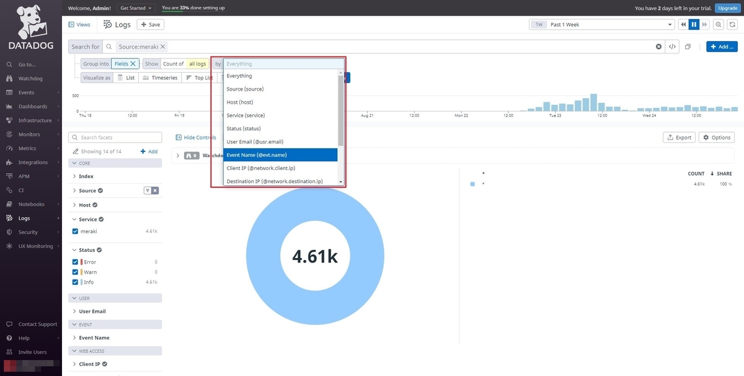Uncheck the Warn status checkbox
The width and height of the screenshot is (744, 376).
click(x=76, y=272)
